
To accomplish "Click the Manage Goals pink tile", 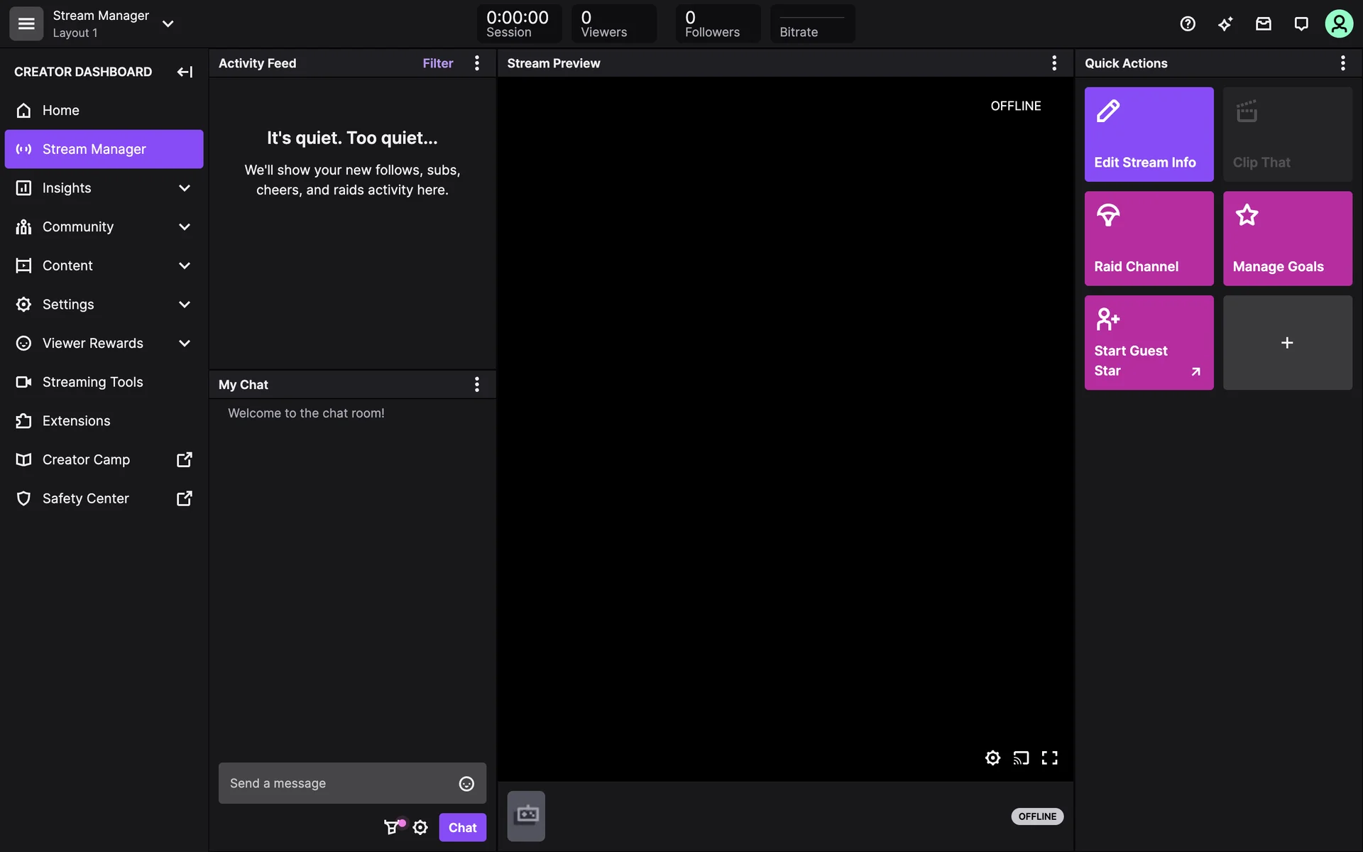I will (x=1287, y=239).
